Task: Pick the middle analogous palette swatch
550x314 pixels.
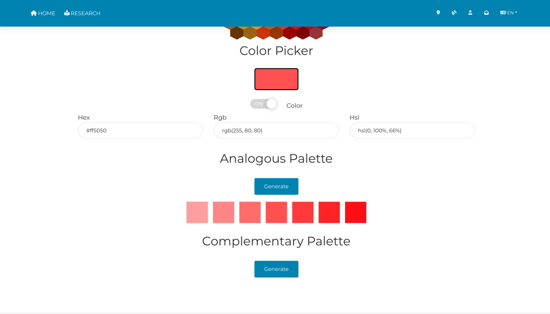Action: pyautogui.click(x=276, y=212)
